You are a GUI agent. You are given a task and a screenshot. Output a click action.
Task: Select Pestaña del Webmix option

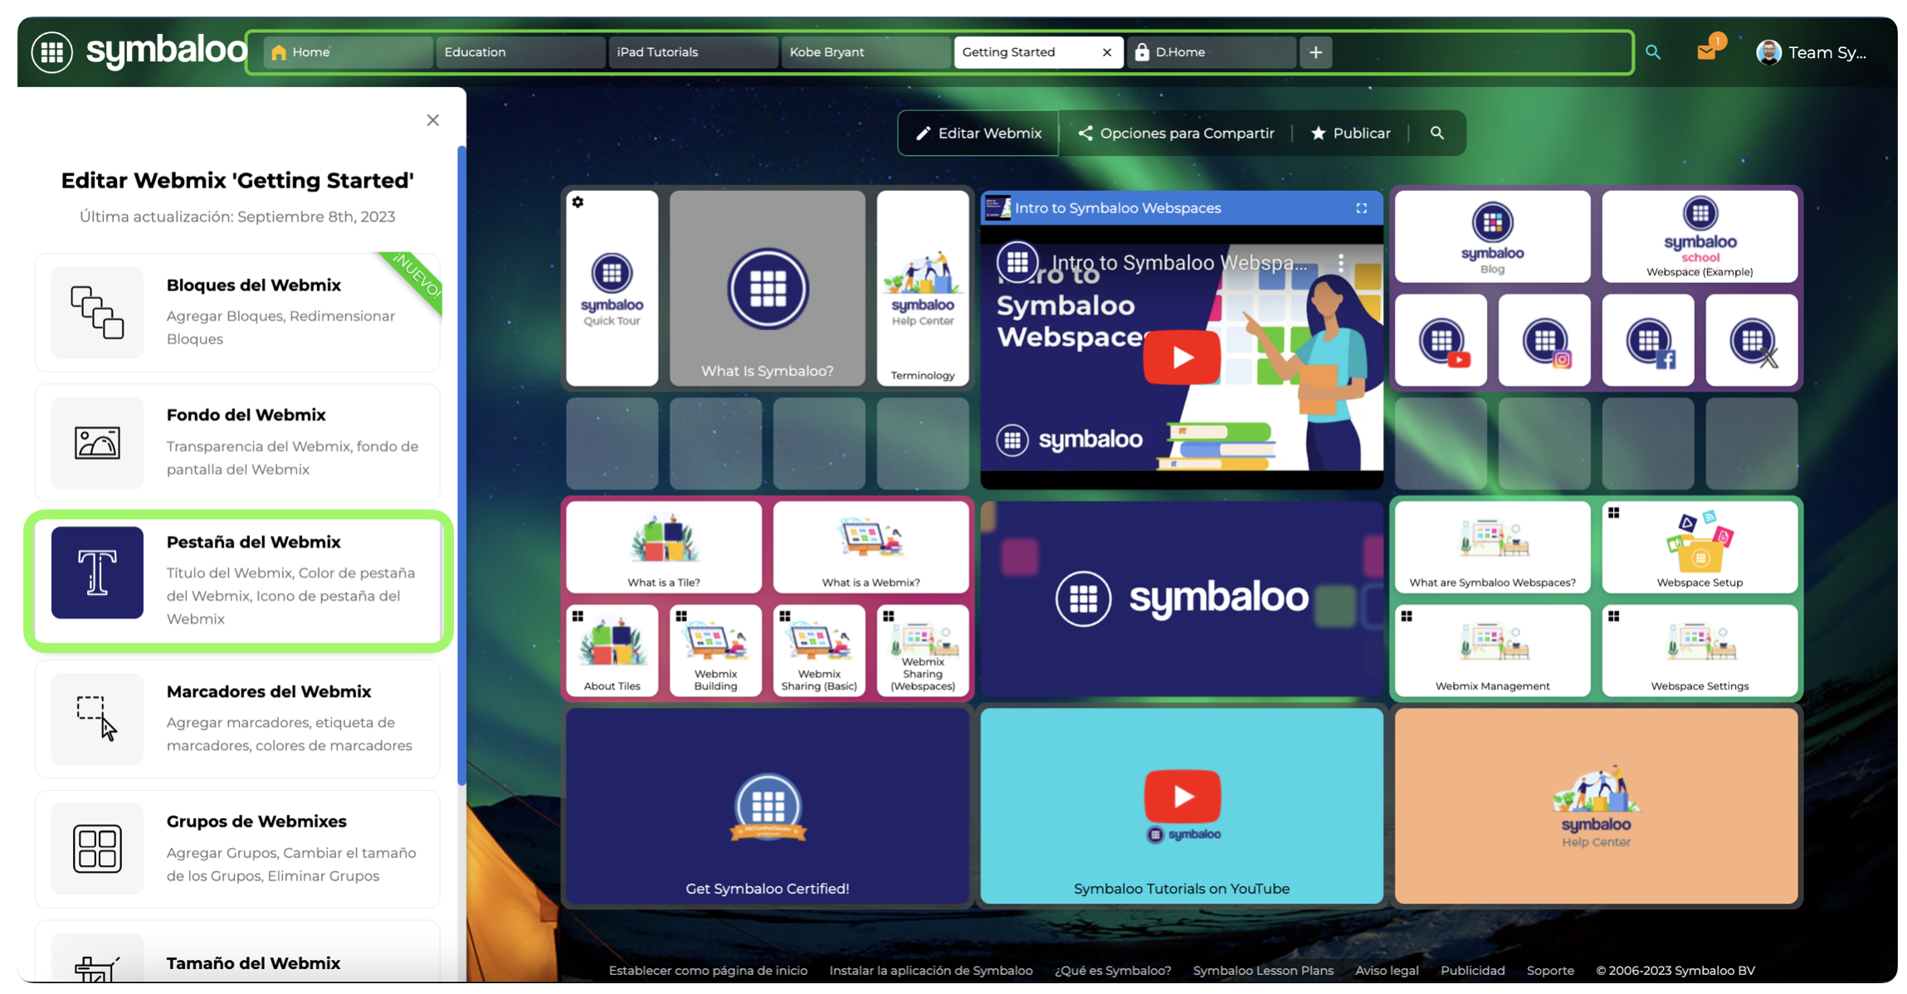click(x=237, y=580)
